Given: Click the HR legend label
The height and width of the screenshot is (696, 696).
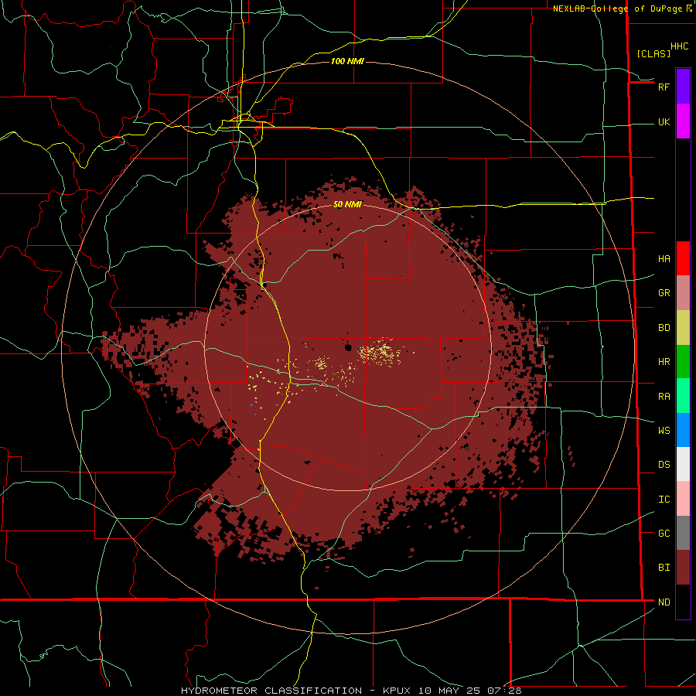Looking at the screenshot, I should 664,362.
